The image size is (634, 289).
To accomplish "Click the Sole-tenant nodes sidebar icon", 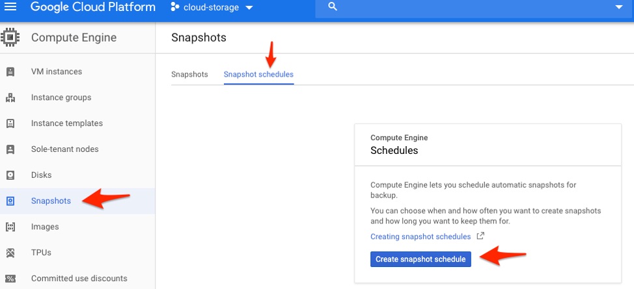I will click(10, 149).
